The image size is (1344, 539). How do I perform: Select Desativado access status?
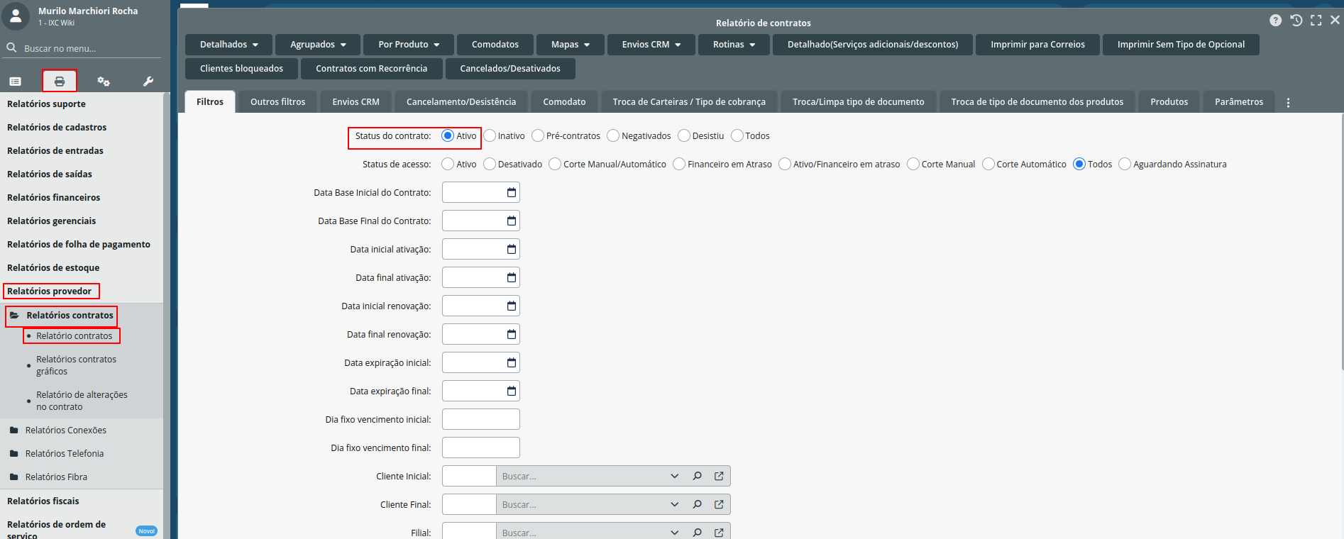click(490, 164)
